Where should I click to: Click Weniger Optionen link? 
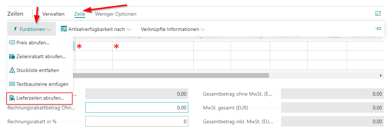pos(116,14)
